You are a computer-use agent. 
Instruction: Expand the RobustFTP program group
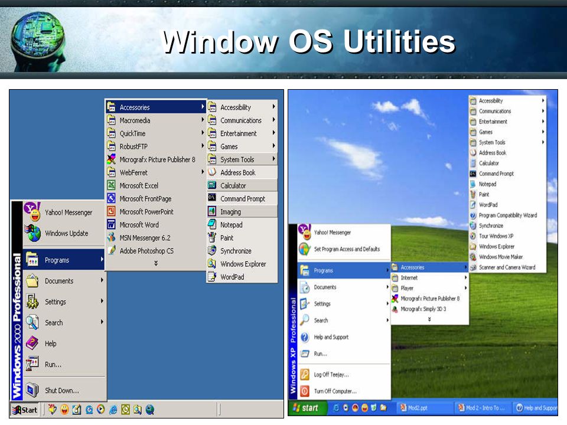(156, 146)
